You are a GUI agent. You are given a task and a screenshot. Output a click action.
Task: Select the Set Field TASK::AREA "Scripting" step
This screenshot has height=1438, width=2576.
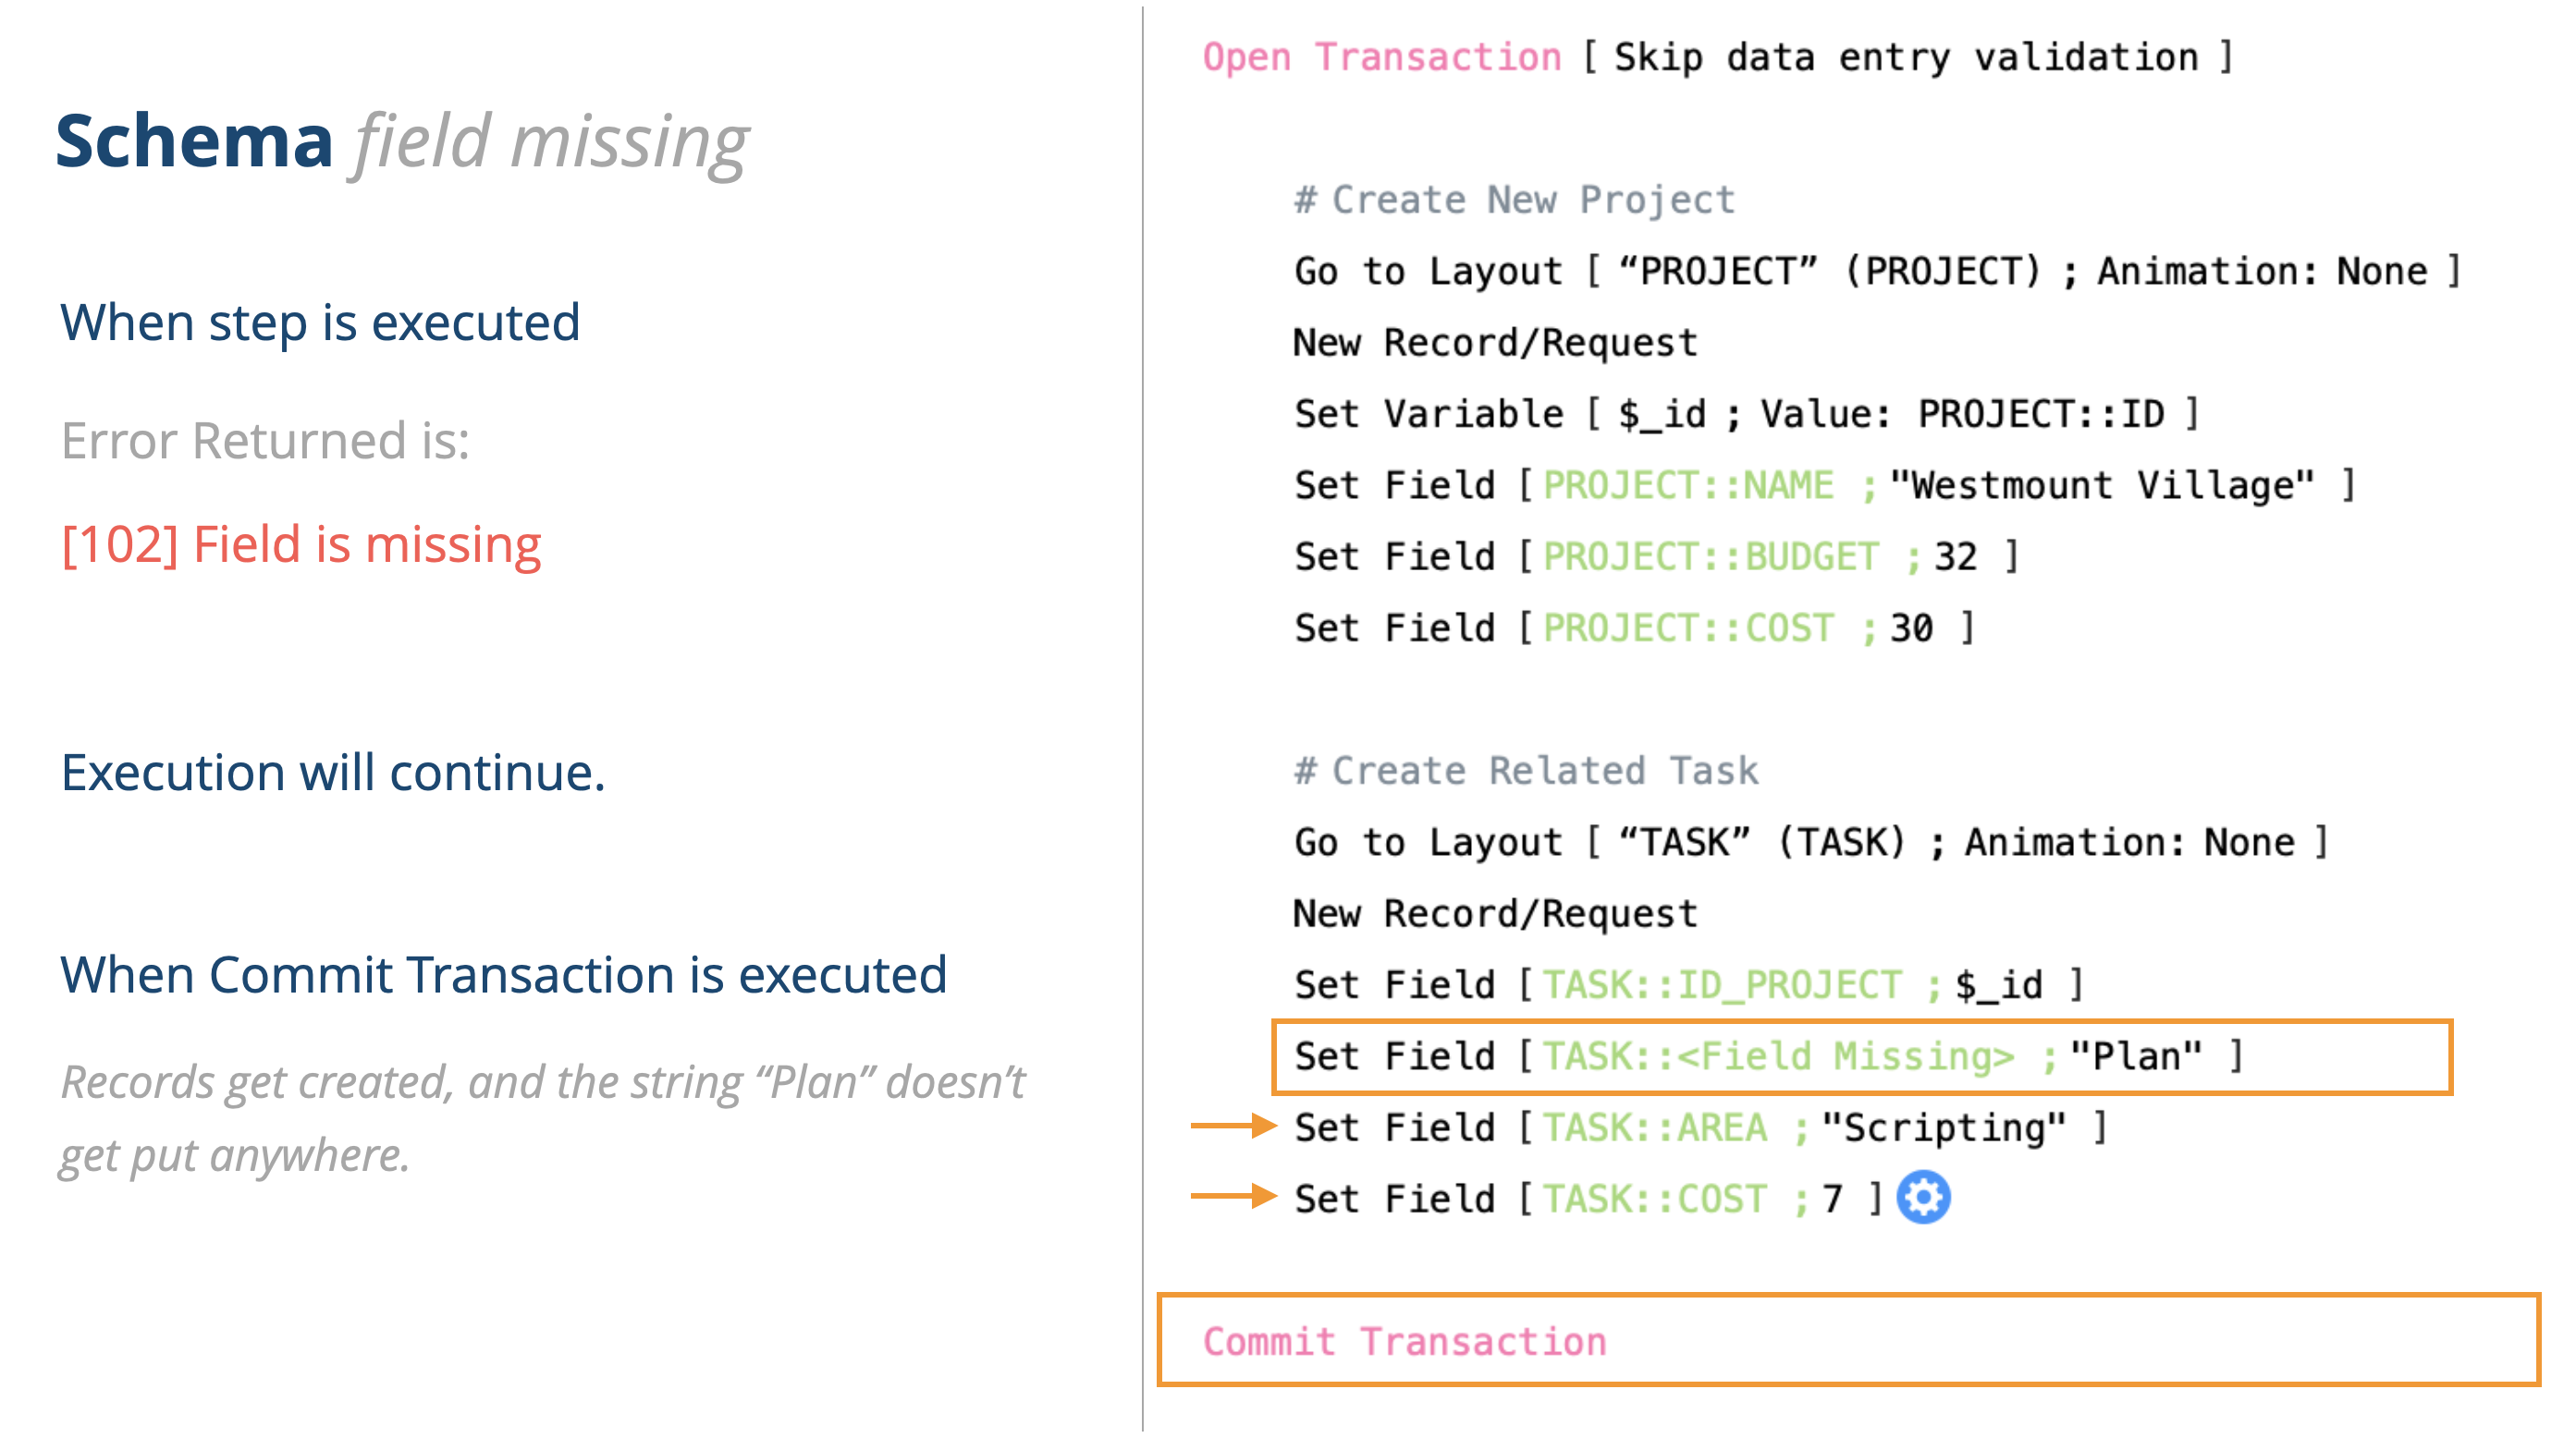pyautogui.click(x=1700, y=1128)
